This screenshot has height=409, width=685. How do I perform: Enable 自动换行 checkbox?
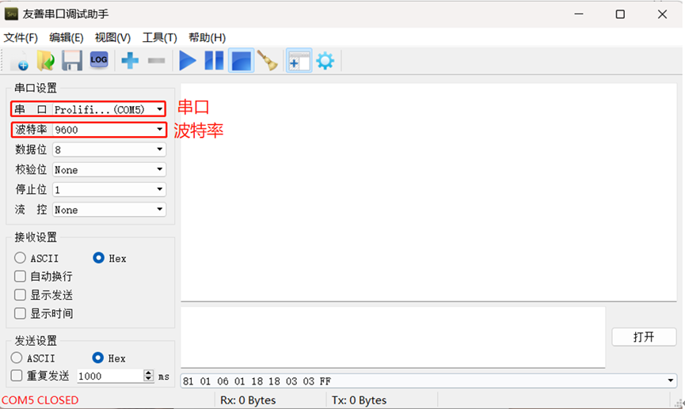20,276
